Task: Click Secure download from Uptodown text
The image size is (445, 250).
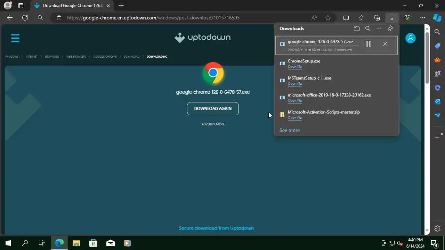Action: click(x=216, y=228)
